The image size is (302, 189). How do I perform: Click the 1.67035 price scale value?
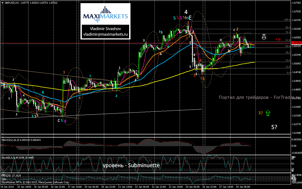(x=297, y=11)
